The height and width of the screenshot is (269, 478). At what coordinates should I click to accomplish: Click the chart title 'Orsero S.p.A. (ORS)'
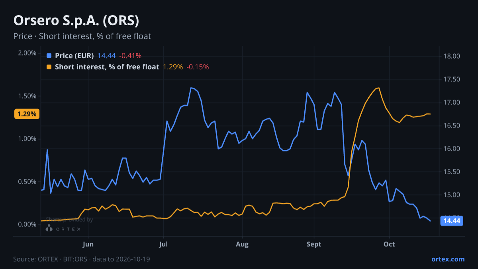[x=76, y=20]
